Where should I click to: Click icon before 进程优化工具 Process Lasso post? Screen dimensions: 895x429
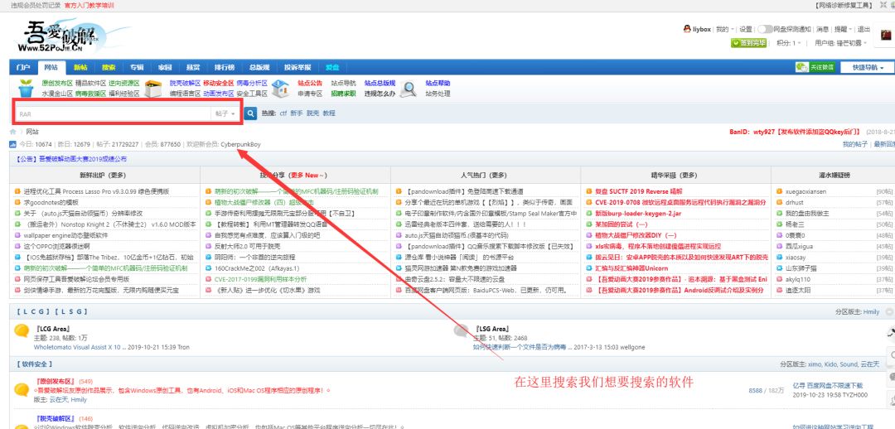19,191
